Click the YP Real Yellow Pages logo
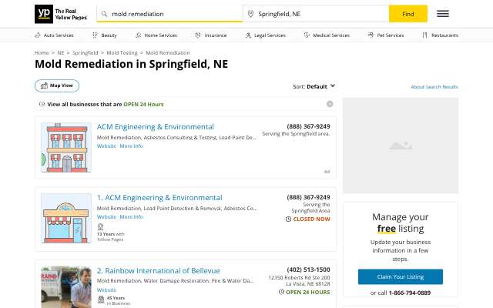 click(x=61, y=14)
